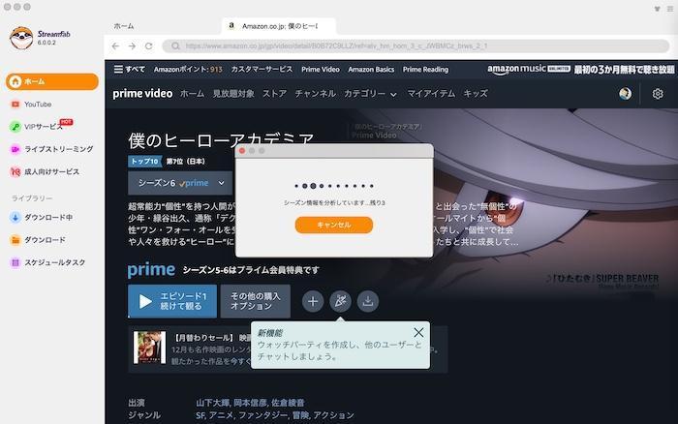Go back with the browser arrow
The width and height of the screenshot is (678, 424).
[115, 45]
